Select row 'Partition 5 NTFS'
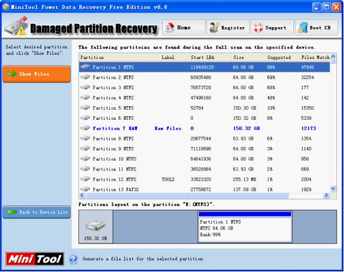This screenshot has width=344, height=272. 205,108
